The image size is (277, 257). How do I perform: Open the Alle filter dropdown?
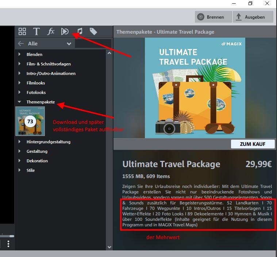50,44
